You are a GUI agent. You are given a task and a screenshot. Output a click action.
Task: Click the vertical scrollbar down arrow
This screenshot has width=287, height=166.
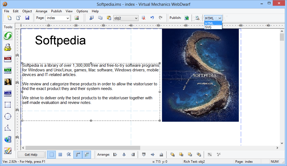click(282, 143)
